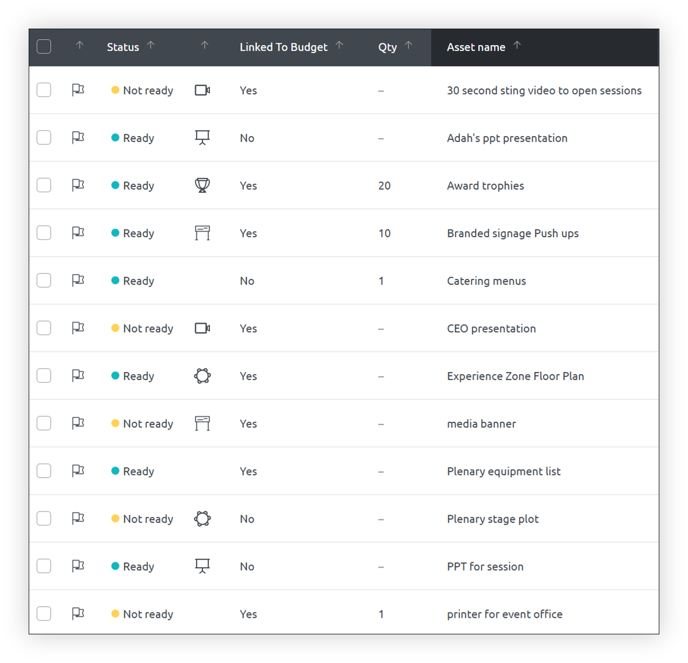Viewport: 688px width, 663px height.
Task: Click presentation screen icon in Adah's ppt row
Action: 202,138
